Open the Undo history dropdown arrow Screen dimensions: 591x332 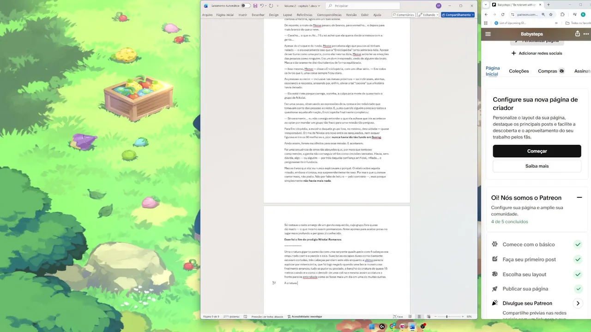pos(265,6)
